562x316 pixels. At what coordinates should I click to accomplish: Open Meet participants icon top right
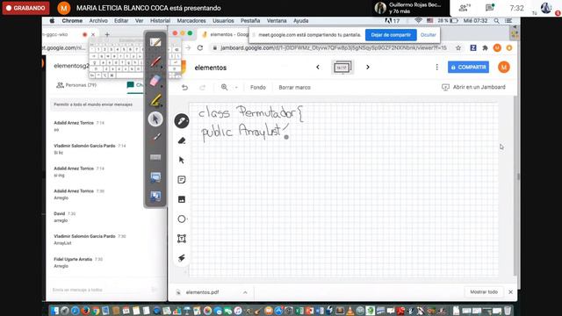[x=465, y=8]
